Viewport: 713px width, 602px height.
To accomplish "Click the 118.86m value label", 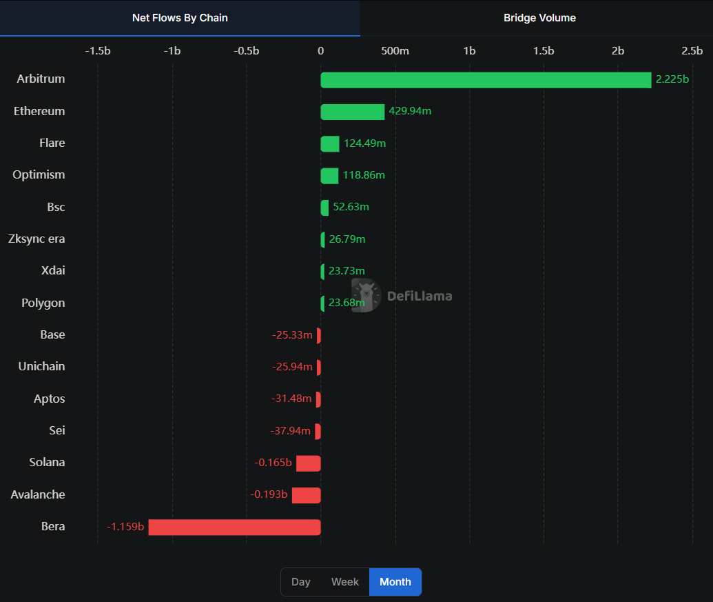I will [364, 175].
